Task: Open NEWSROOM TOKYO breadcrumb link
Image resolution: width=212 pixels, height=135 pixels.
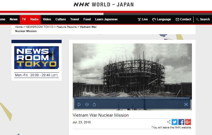Action: [40, 27]
